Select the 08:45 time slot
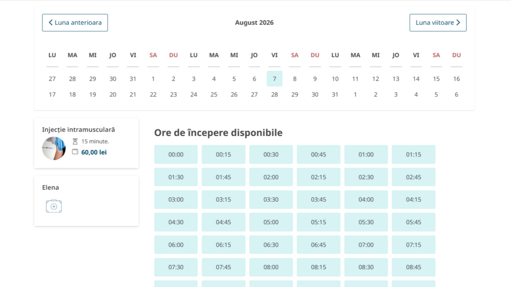This screenshot has width=511, height=287. point(413,267)
